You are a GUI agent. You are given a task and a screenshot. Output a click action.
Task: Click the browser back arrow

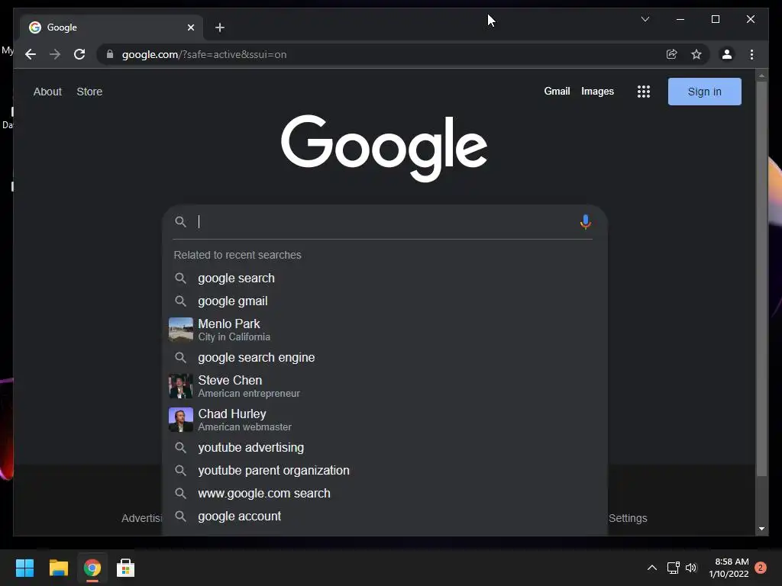31,54
